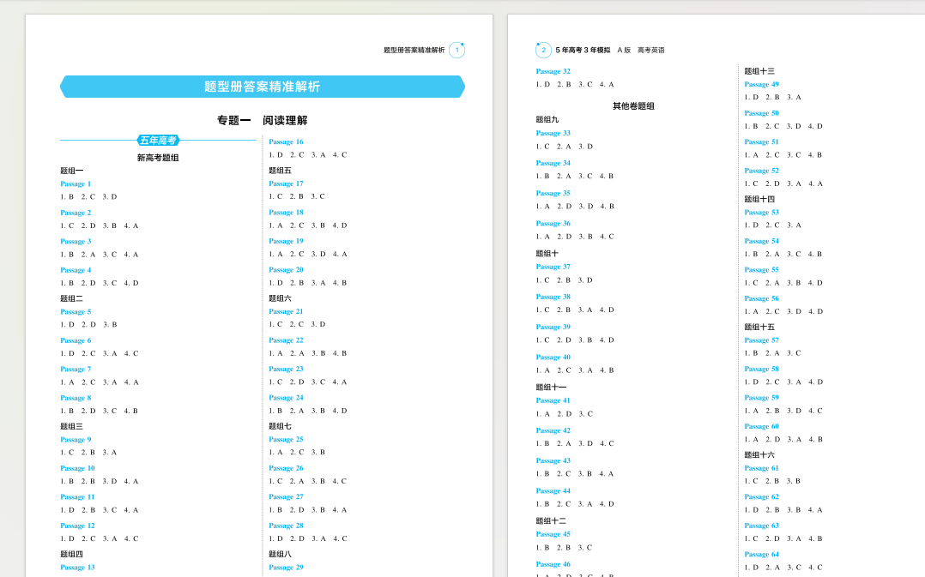The height and width of the screenshot is (577, 925).
Task: Click the 五年高考 section label
Action: click(158, 141)
